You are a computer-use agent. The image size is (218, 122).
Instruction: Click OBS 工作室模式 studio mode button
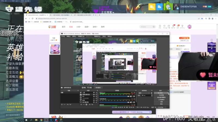[x=161, y=99]
